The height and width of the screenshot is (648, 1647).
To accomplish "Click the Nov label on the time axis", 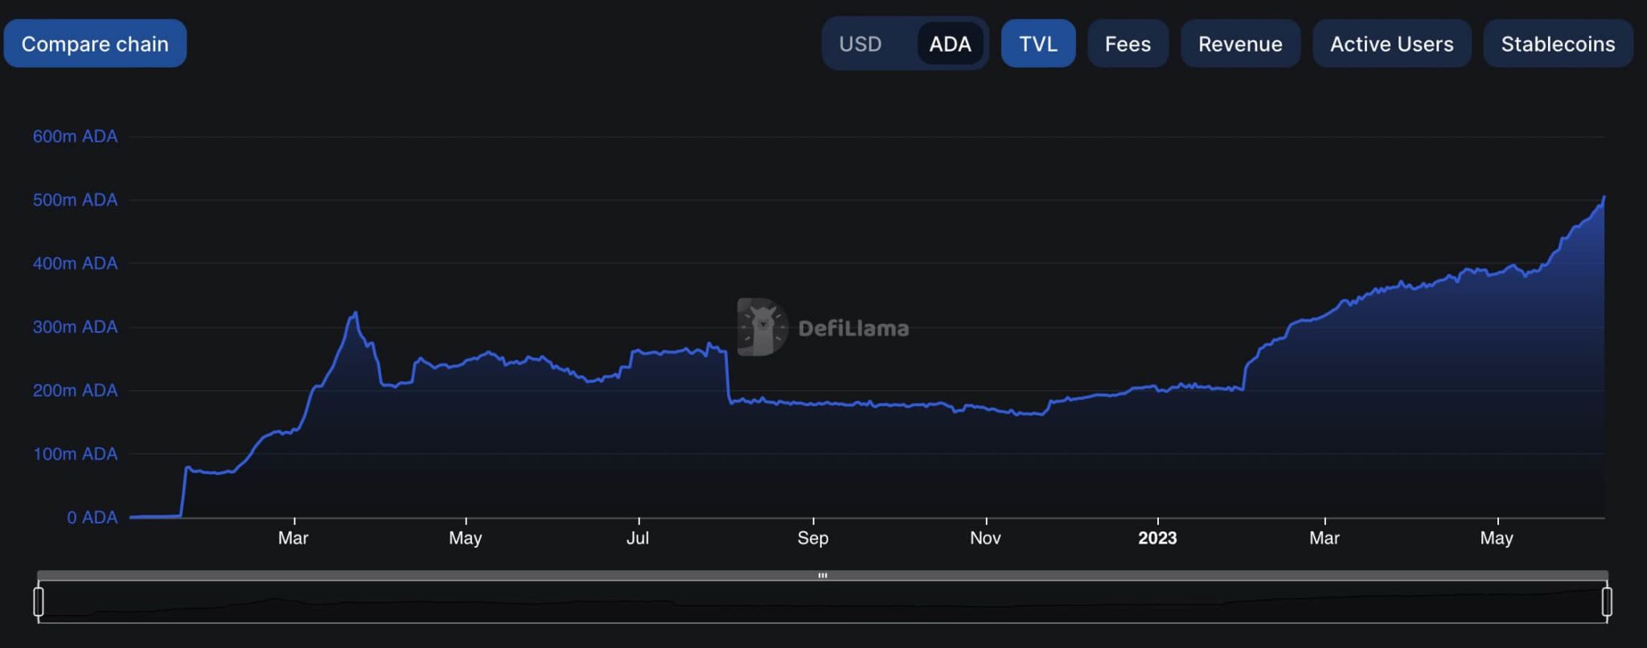I will coord(985,538).
